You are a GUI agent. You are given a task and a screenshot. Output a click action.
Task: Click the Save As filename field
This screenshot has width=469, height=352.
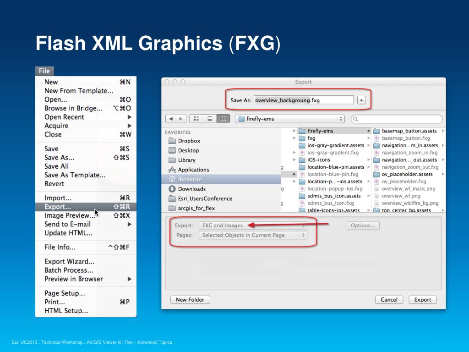[304, 100]
